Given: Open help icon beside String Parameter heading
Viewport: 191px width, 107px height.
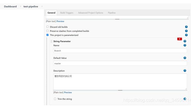Looking at the screenshot, I should (x=185, y=41).
